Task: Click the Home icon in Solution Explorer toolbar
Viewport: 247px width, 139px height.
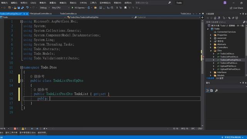Action: tap(215, 18)
